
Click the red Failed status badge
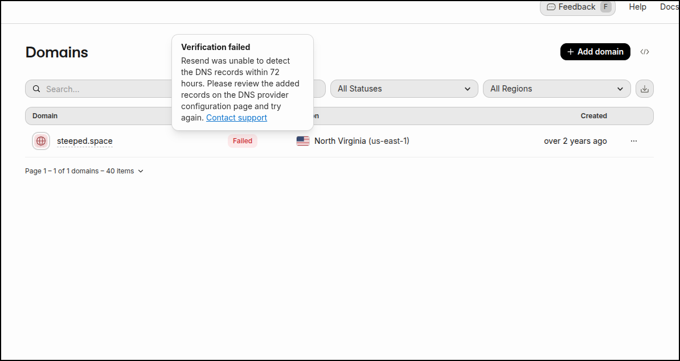pos(242,141)
